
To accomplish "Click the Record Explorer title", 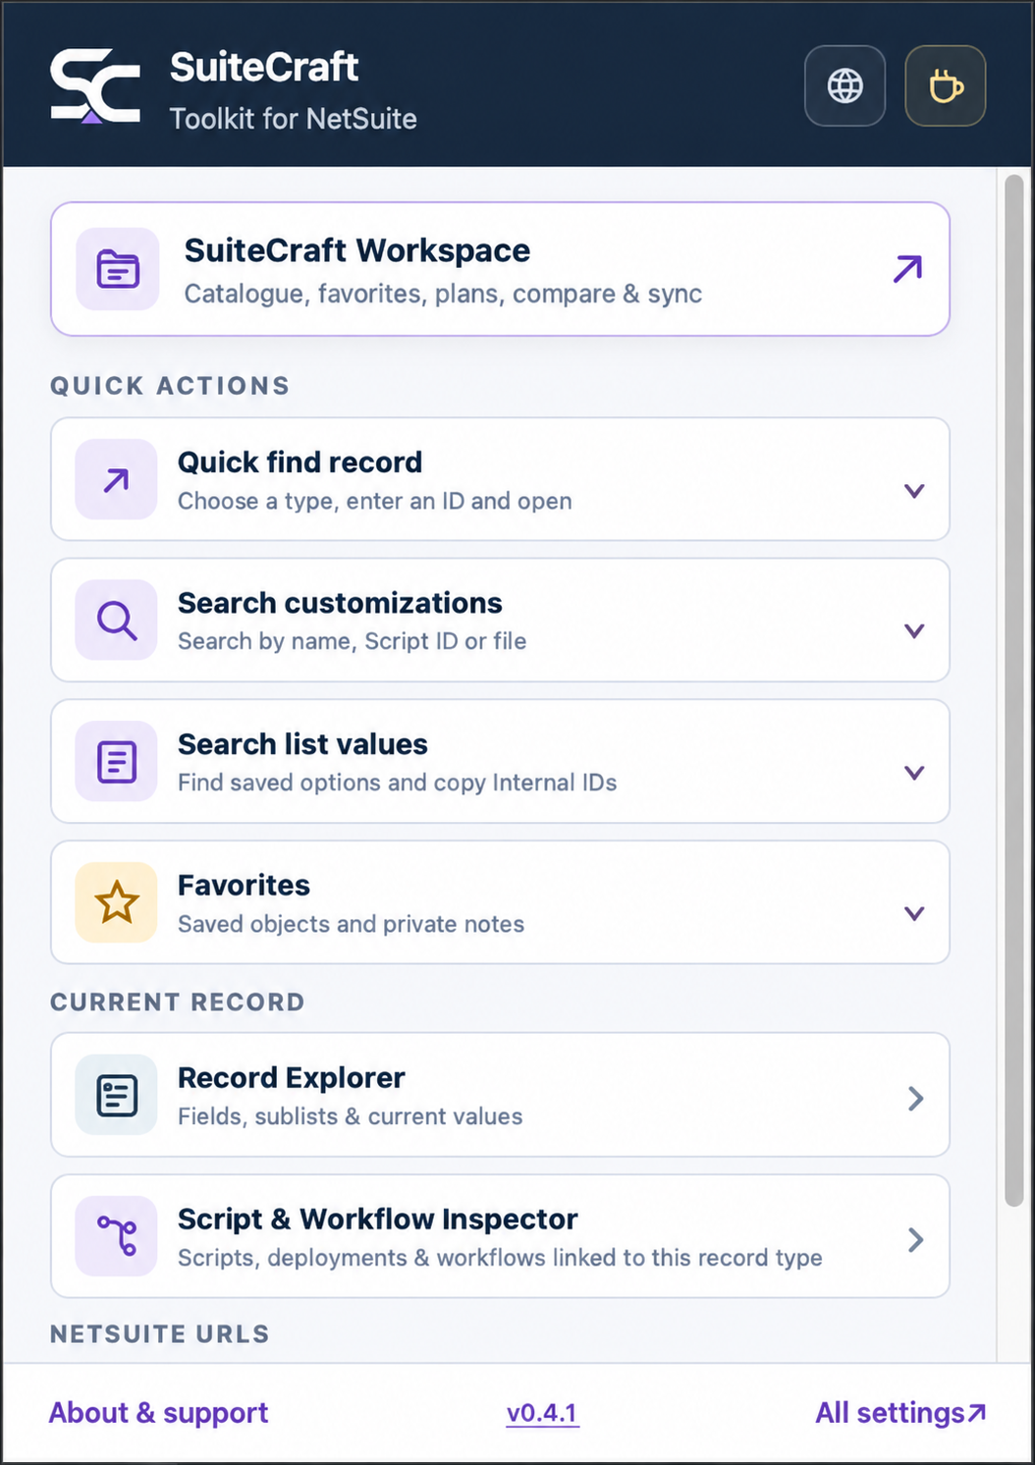I will coord(291,1078).
